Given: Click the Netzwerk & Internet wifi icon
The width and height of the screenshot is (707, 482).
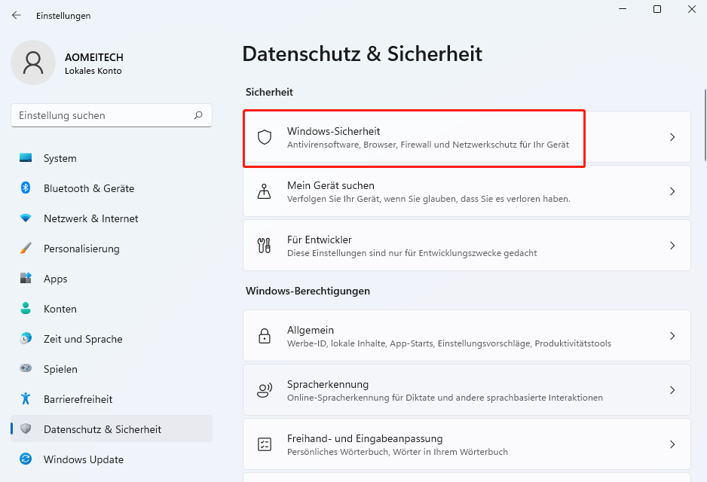Looking at the screenshot, I should (26, 218).
